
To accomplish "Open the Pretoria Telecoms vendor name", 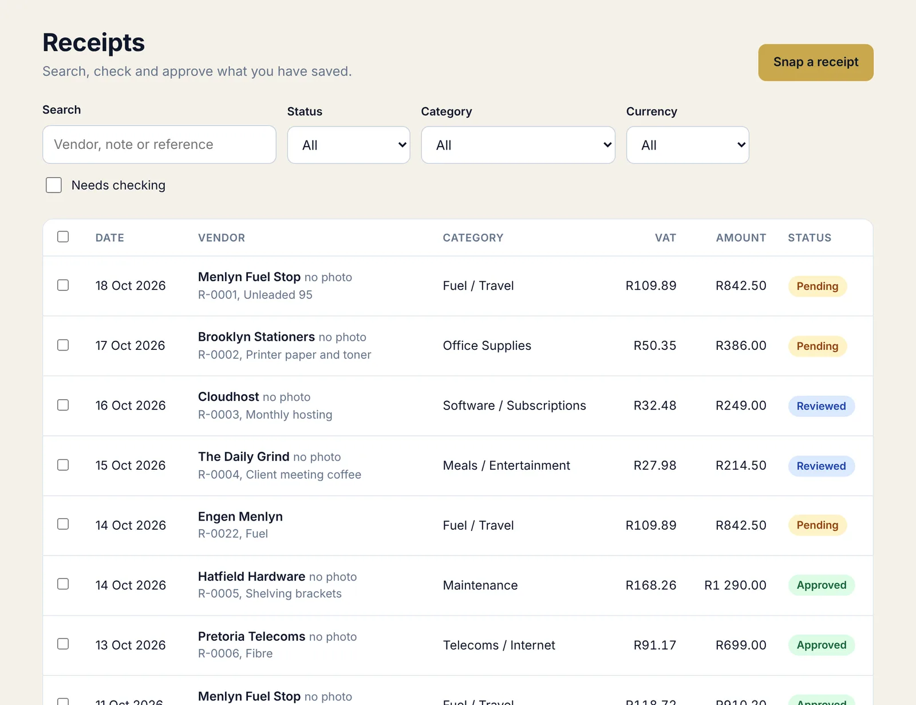I will 252,636.
